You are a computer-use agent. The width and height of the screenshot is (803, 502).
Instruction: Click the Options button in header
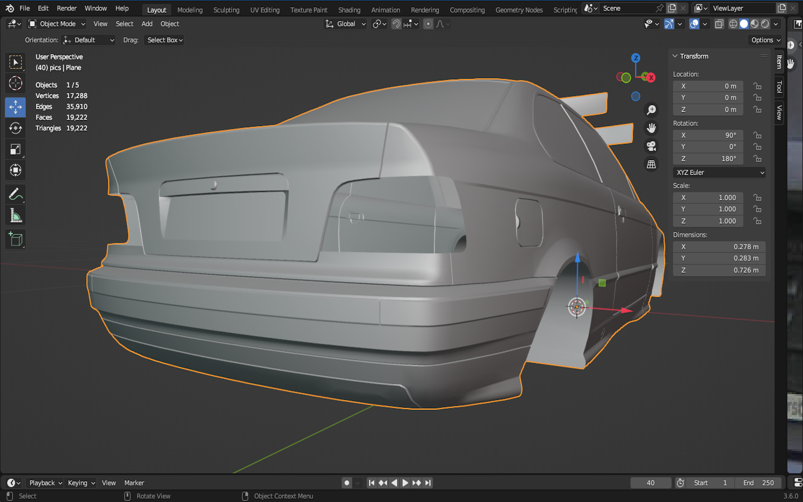point(765,40)
